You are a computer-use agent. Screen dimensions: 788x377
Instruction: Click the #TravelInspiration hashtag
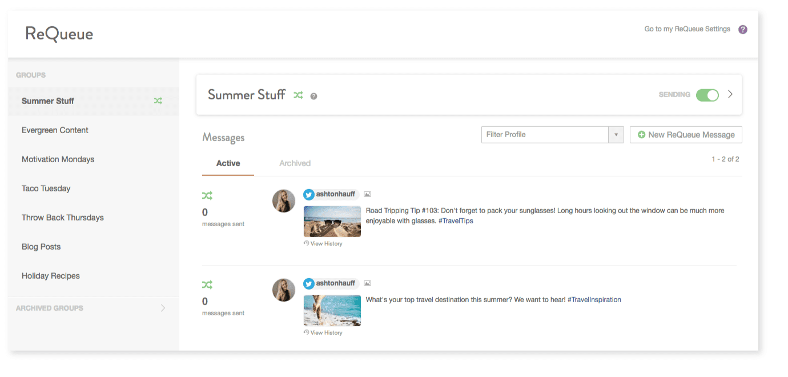(x=594, y=299)
